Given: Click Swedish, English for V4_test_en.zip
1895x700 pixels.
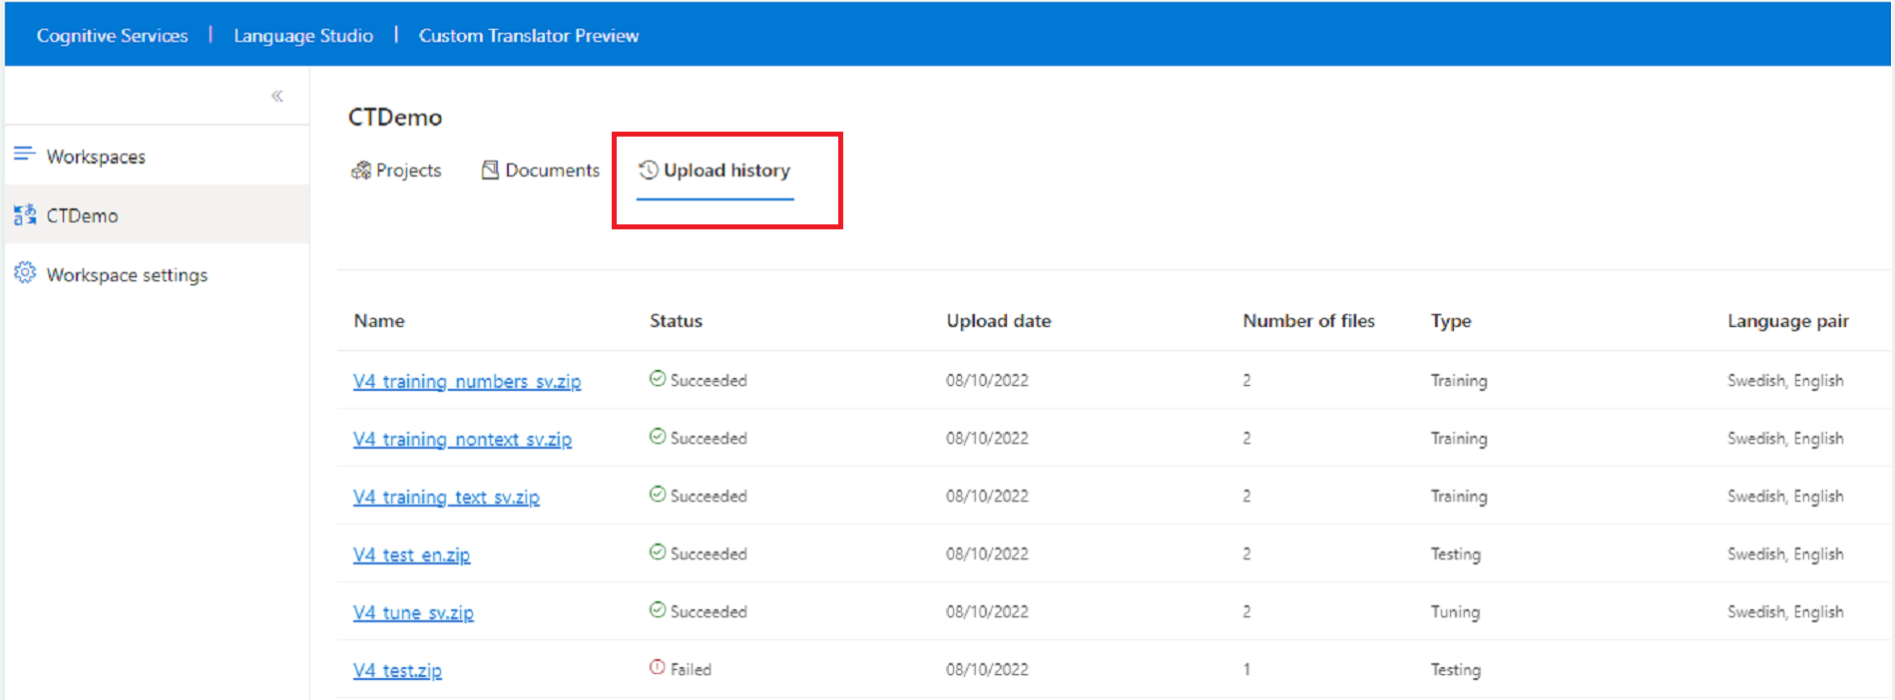Looking at the screenshot, I should (x=1785, y=554).
